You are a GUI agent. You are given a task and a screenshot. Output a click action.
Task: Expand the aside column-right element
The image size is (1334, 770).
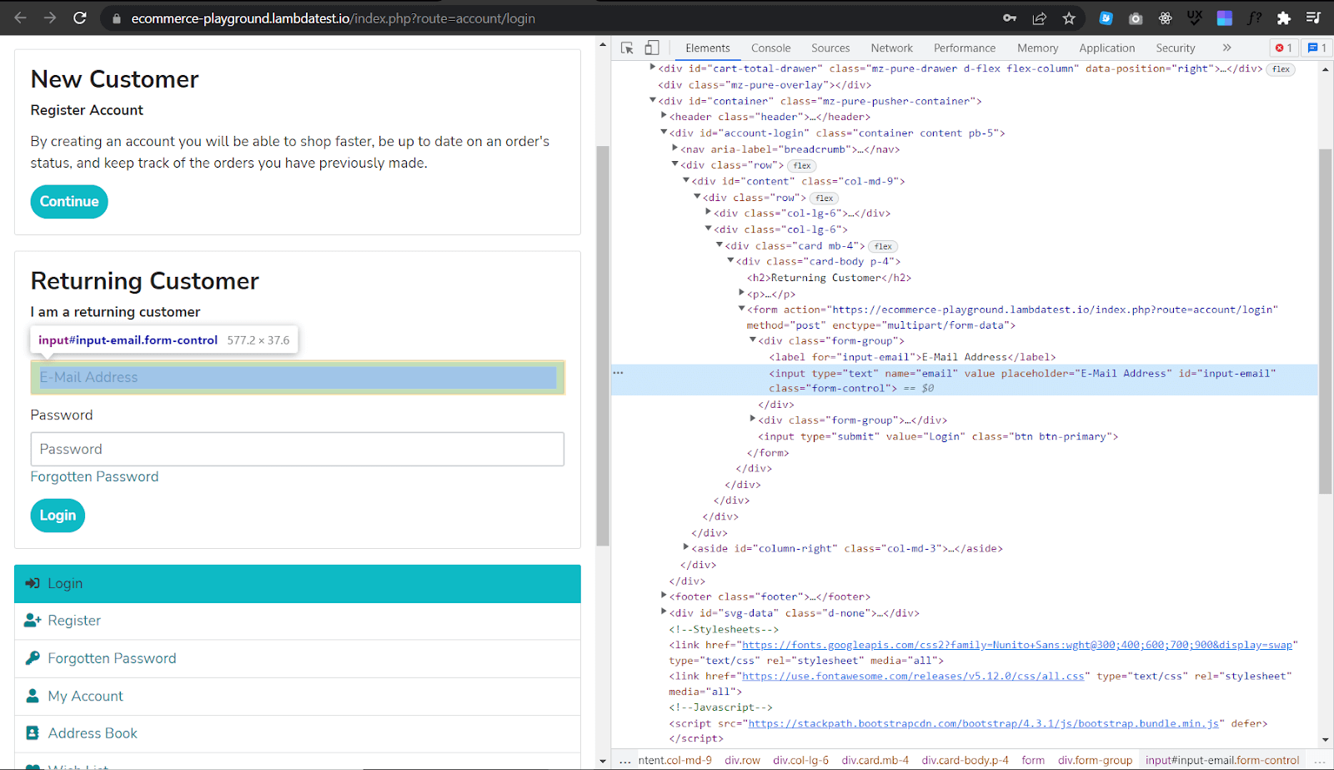click(685, 547)
